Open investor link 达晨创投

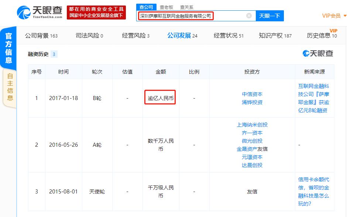[252, 165]
